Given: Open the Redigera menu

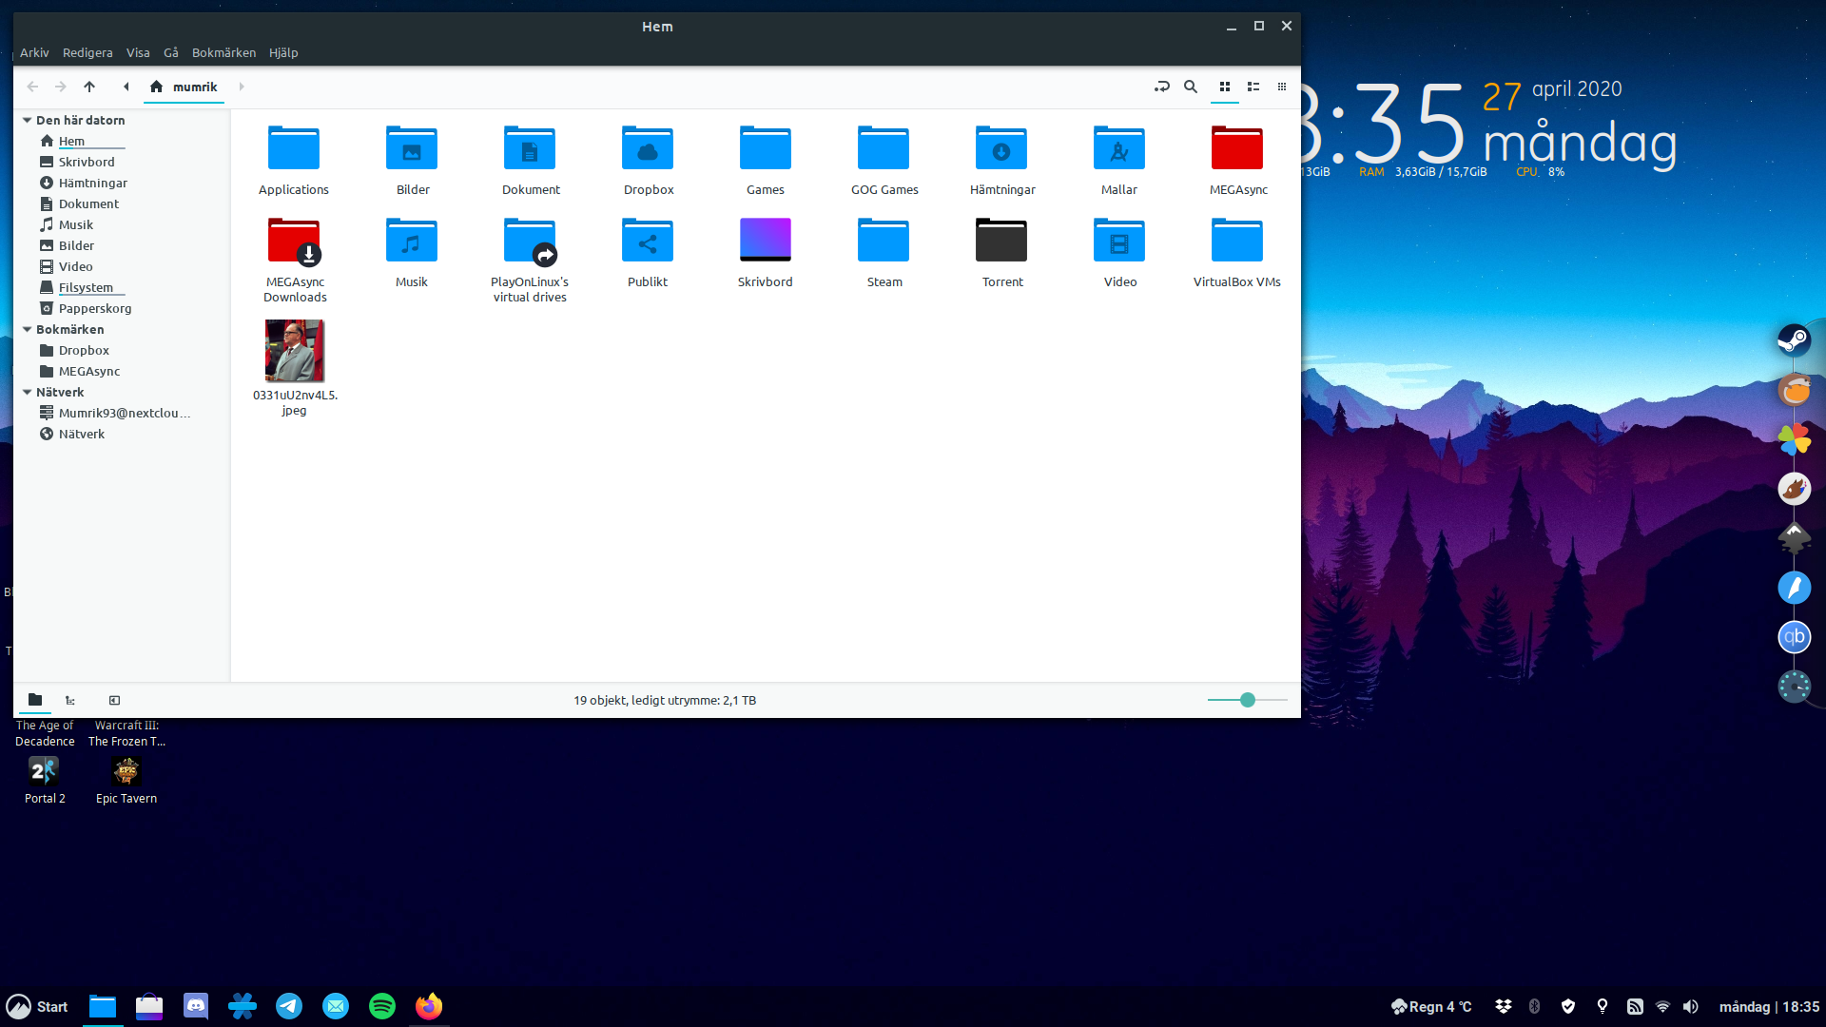Looking at the screenshot, I should pos(87,52).
